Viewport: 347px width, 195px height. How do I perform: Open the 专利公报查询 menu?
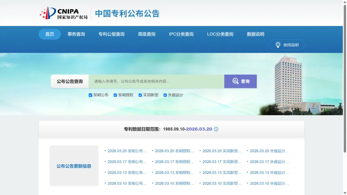(111, 34)
